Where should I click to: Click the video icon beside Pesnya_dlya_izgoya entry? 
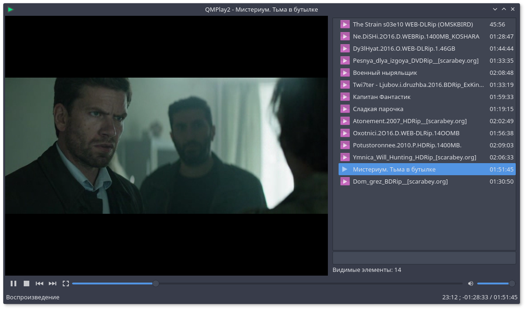tap(345, 61)
